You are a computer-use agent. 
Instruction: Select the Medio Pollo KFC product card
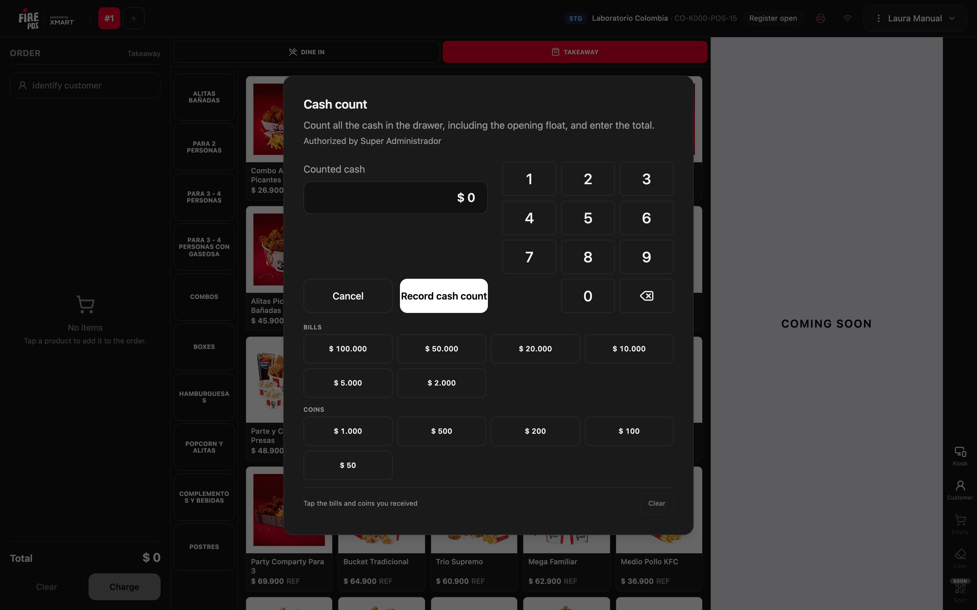pos(659,563)
